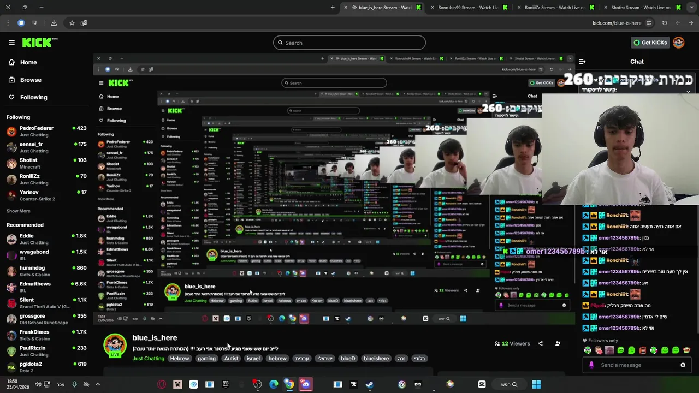The image size is (699, 393).
Task: Click the israel tag
Action: pos(253,359)
